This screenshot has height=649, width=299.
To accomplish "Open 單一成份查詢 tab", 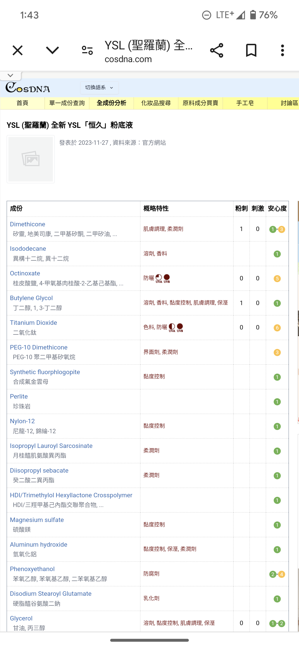I will 67,103.
